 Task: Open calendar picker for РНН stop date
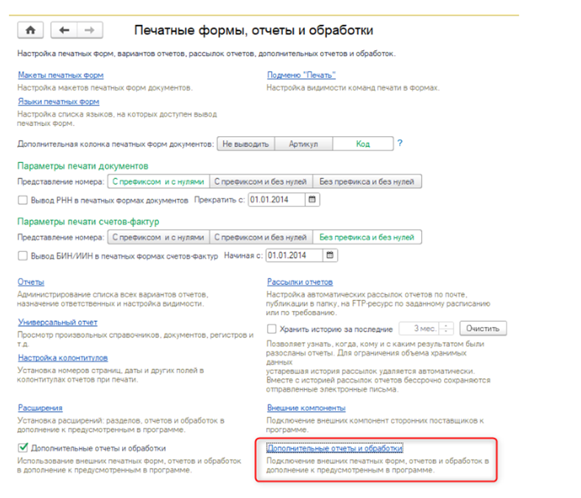311,200
